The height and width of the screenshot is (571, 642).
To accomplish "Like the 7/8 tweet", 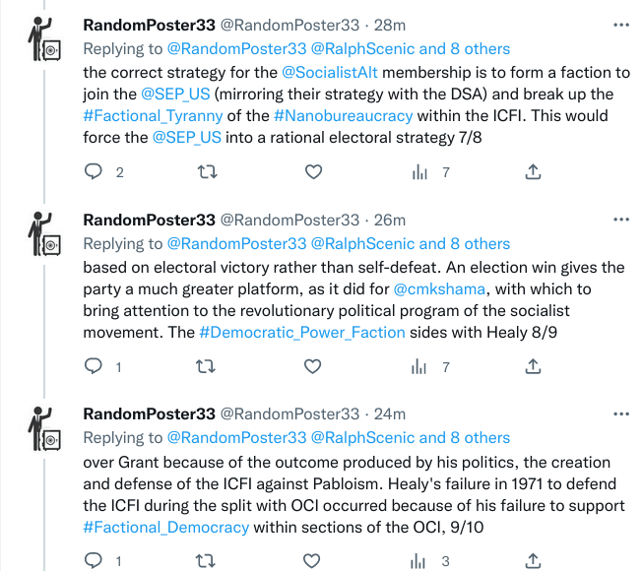I will 313,172.
